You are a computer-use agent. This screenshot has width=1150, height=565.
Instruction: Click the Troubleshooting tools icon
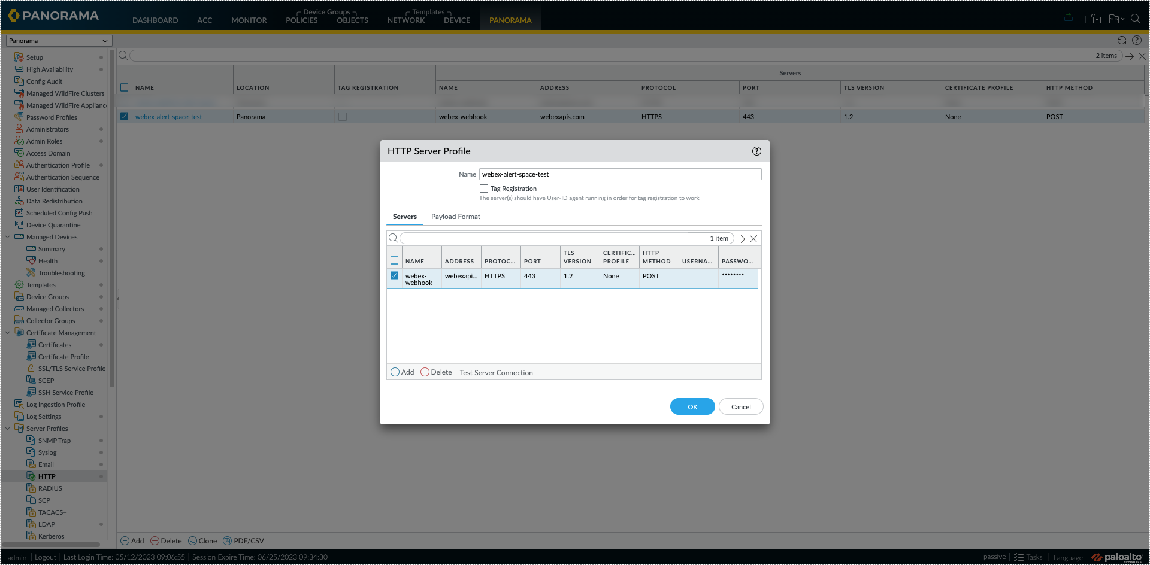click(x=31, y=273)
